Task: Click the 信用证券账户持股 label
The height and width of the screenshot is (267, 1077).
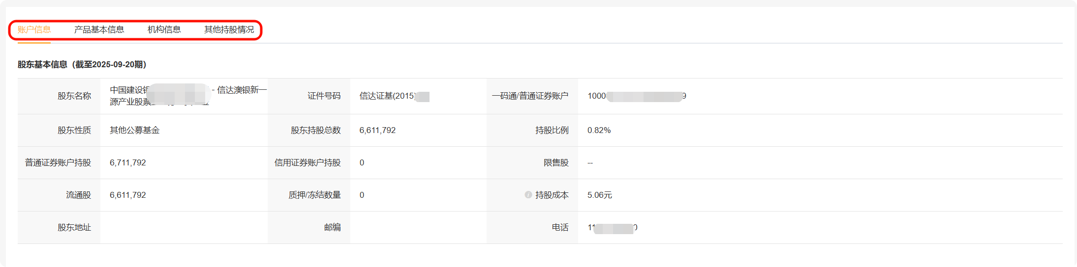Action: pos(308,162)
